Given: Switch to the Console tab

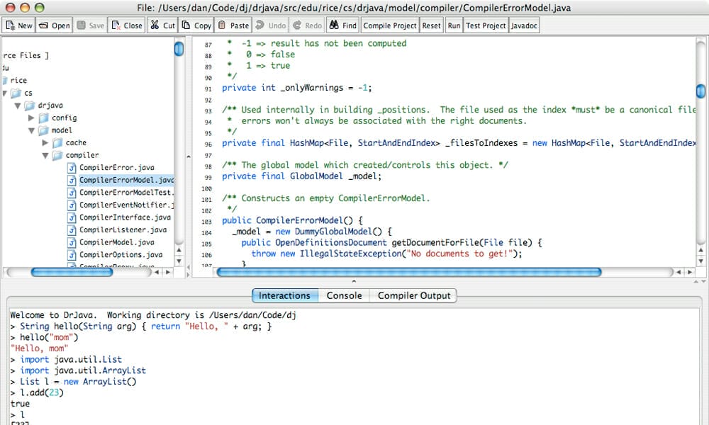Looking at the screenshot, I should pyautogui.click(x=345, y=295).
